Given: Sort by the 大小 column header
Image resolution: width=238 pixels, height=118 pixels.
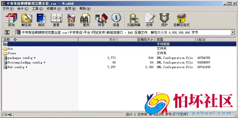Looking at the screenshot, I should click(x=97, y=40).
